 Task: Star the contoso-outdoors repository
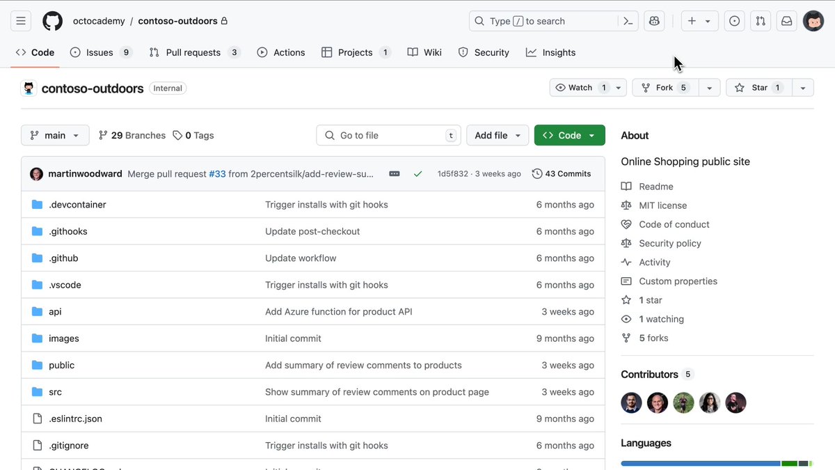759,88
